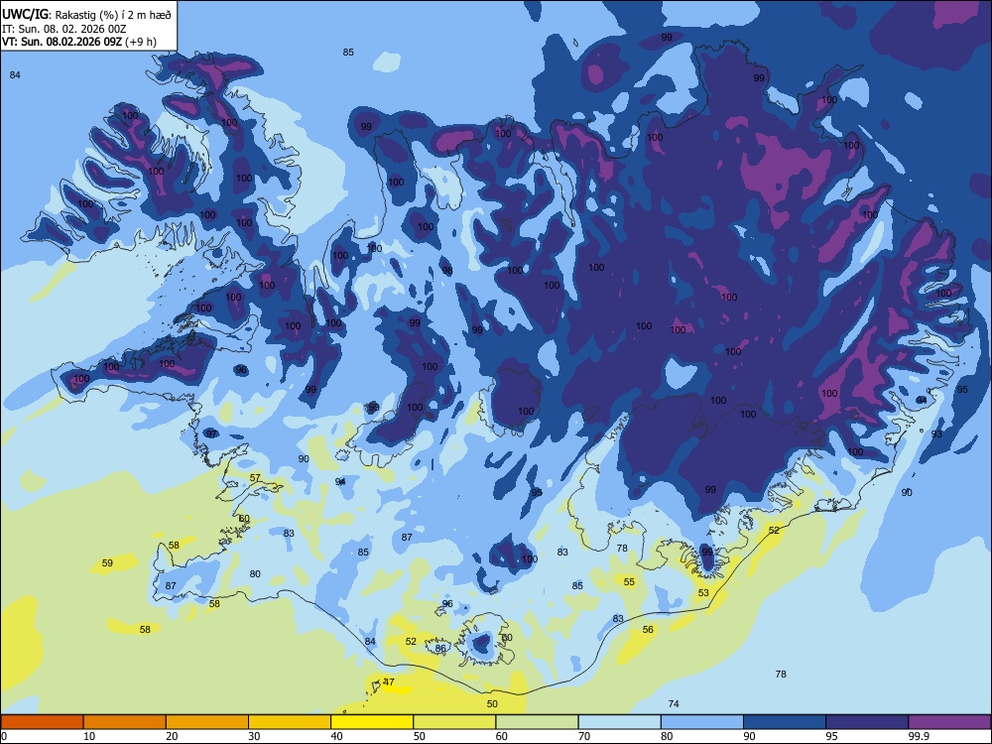Click the purple above-99.9 legend swatch
992x744 pixels.
coord(949,722)
